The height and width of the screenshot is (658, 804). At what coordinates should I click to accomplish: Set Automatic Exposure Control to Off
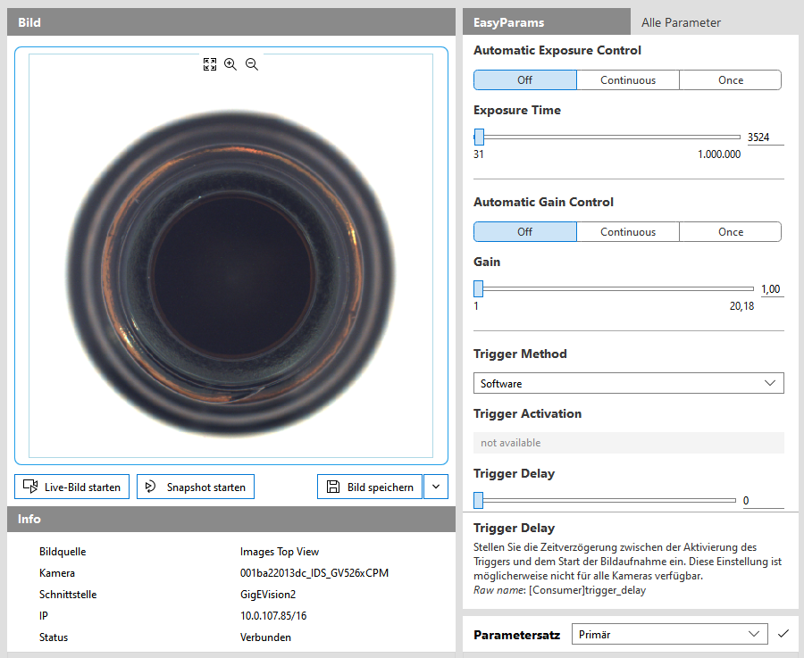point(524,80)
